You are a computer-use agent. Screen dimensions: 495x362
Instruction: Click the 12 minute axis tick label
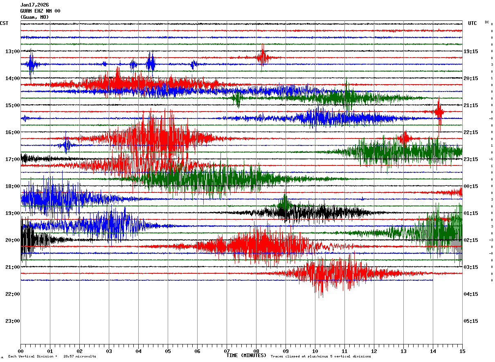(374, 351)
